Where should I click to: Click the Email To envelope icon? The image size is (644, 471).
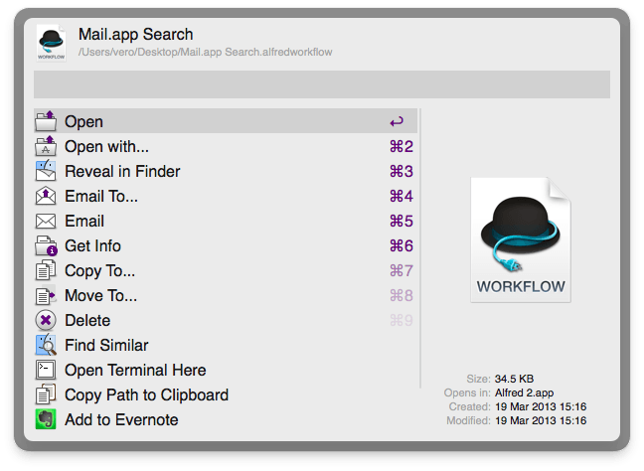(46, 197)
